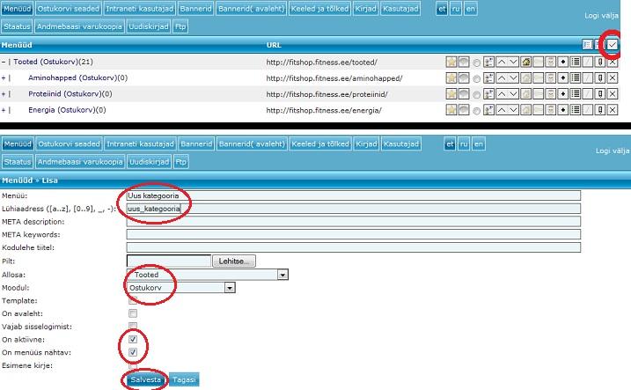Select the radio button in the Tooted row
The width and height of the screenshot is (631, 390).
pos(477,63)
